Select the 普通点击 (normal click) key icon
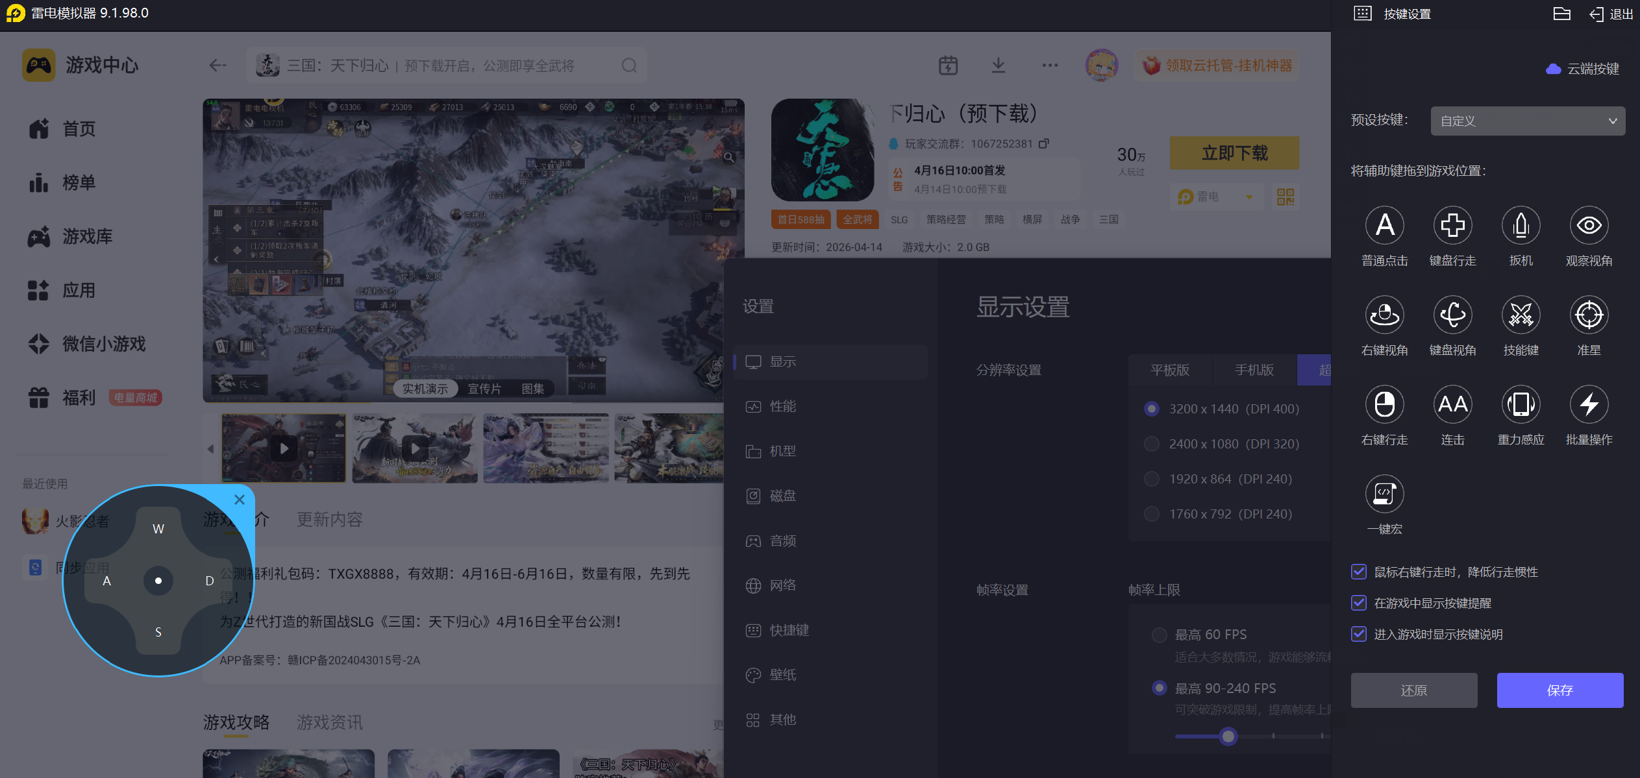The image size is (1640, 778). [x=1384, y=226]
